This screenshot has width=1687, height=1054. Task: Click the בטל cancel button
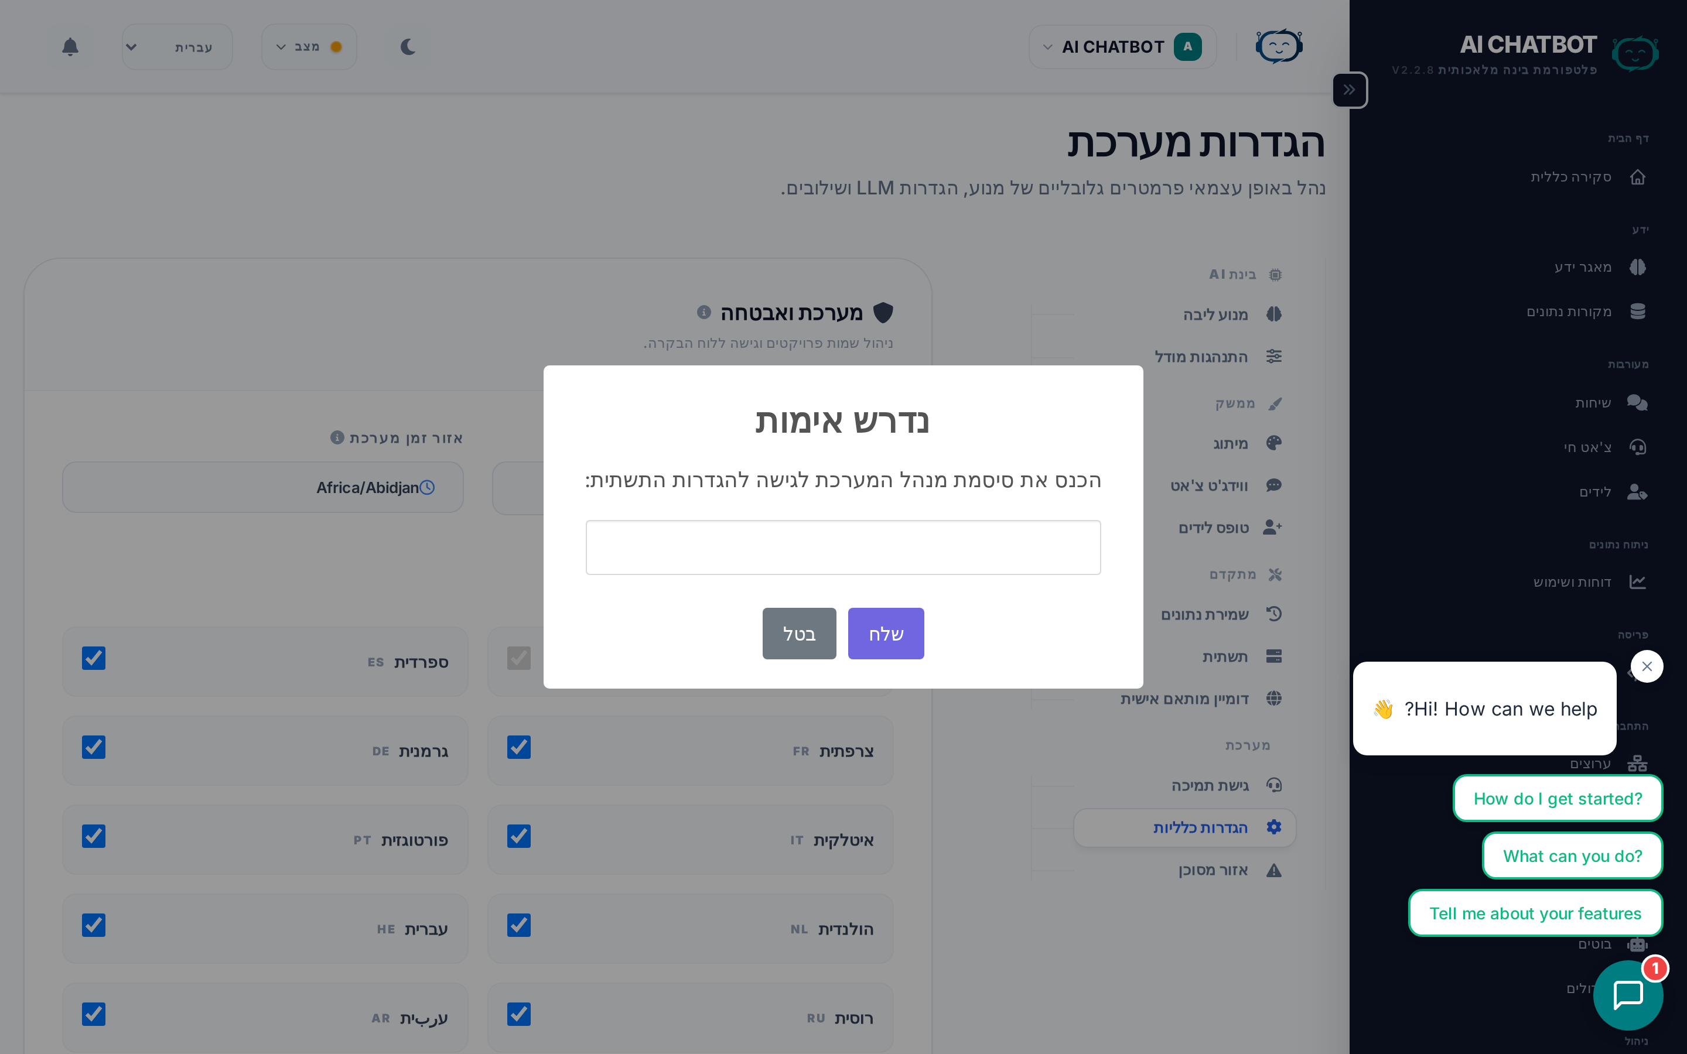(x=799, y=634)
